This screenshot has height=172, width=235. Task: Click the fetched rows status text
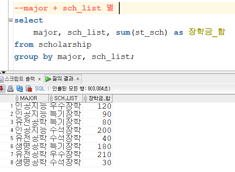coord(81,88)
